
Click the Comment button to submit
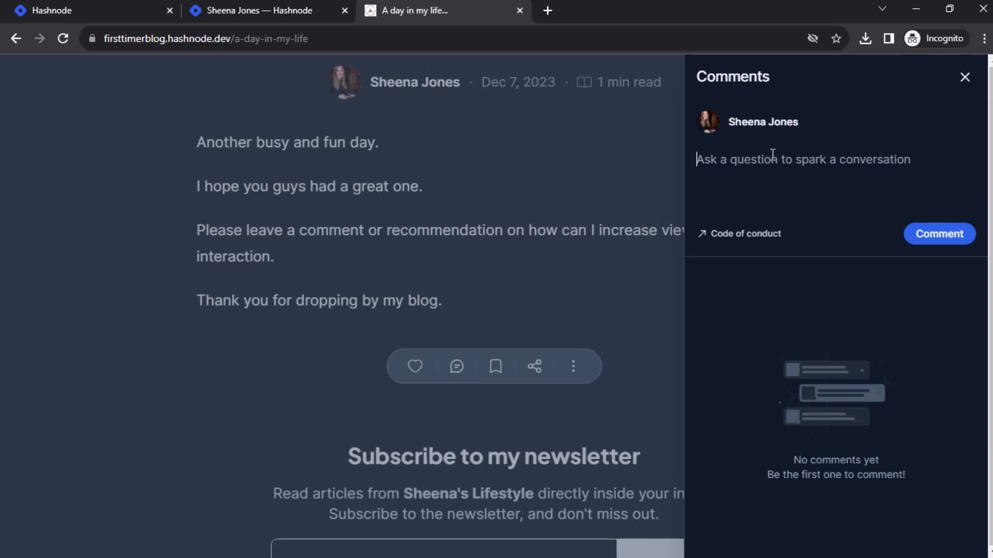[940, 233]
